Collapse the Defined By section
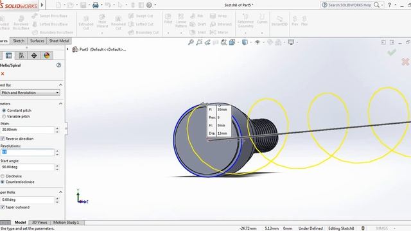The height and width of the screenshot is (231, 411). point(60,85)
